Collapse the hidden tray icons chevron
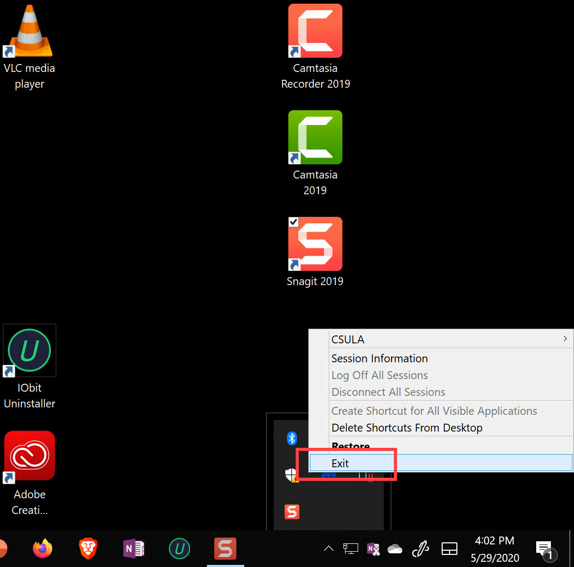 [329, 549]
